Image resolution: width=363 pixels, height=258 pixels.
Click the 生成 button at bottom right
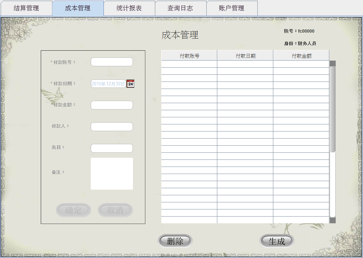click(x=278, y=240)
